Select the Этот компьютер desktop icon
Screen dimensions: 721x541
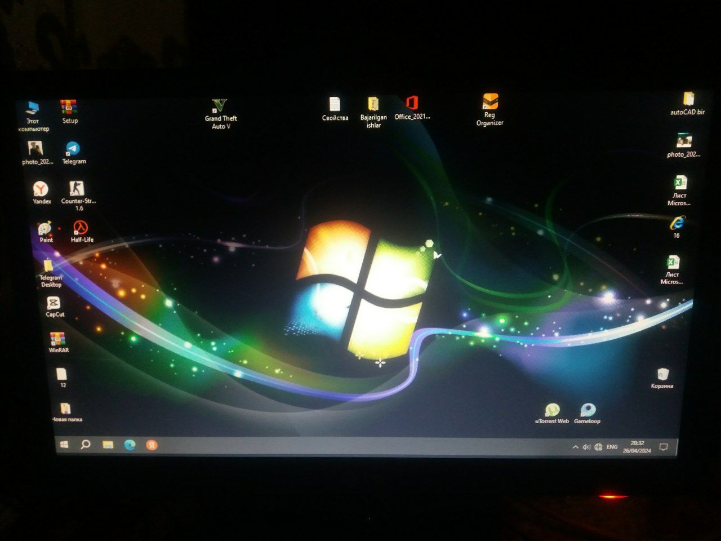pyautogui.click(x=33, y=117)
